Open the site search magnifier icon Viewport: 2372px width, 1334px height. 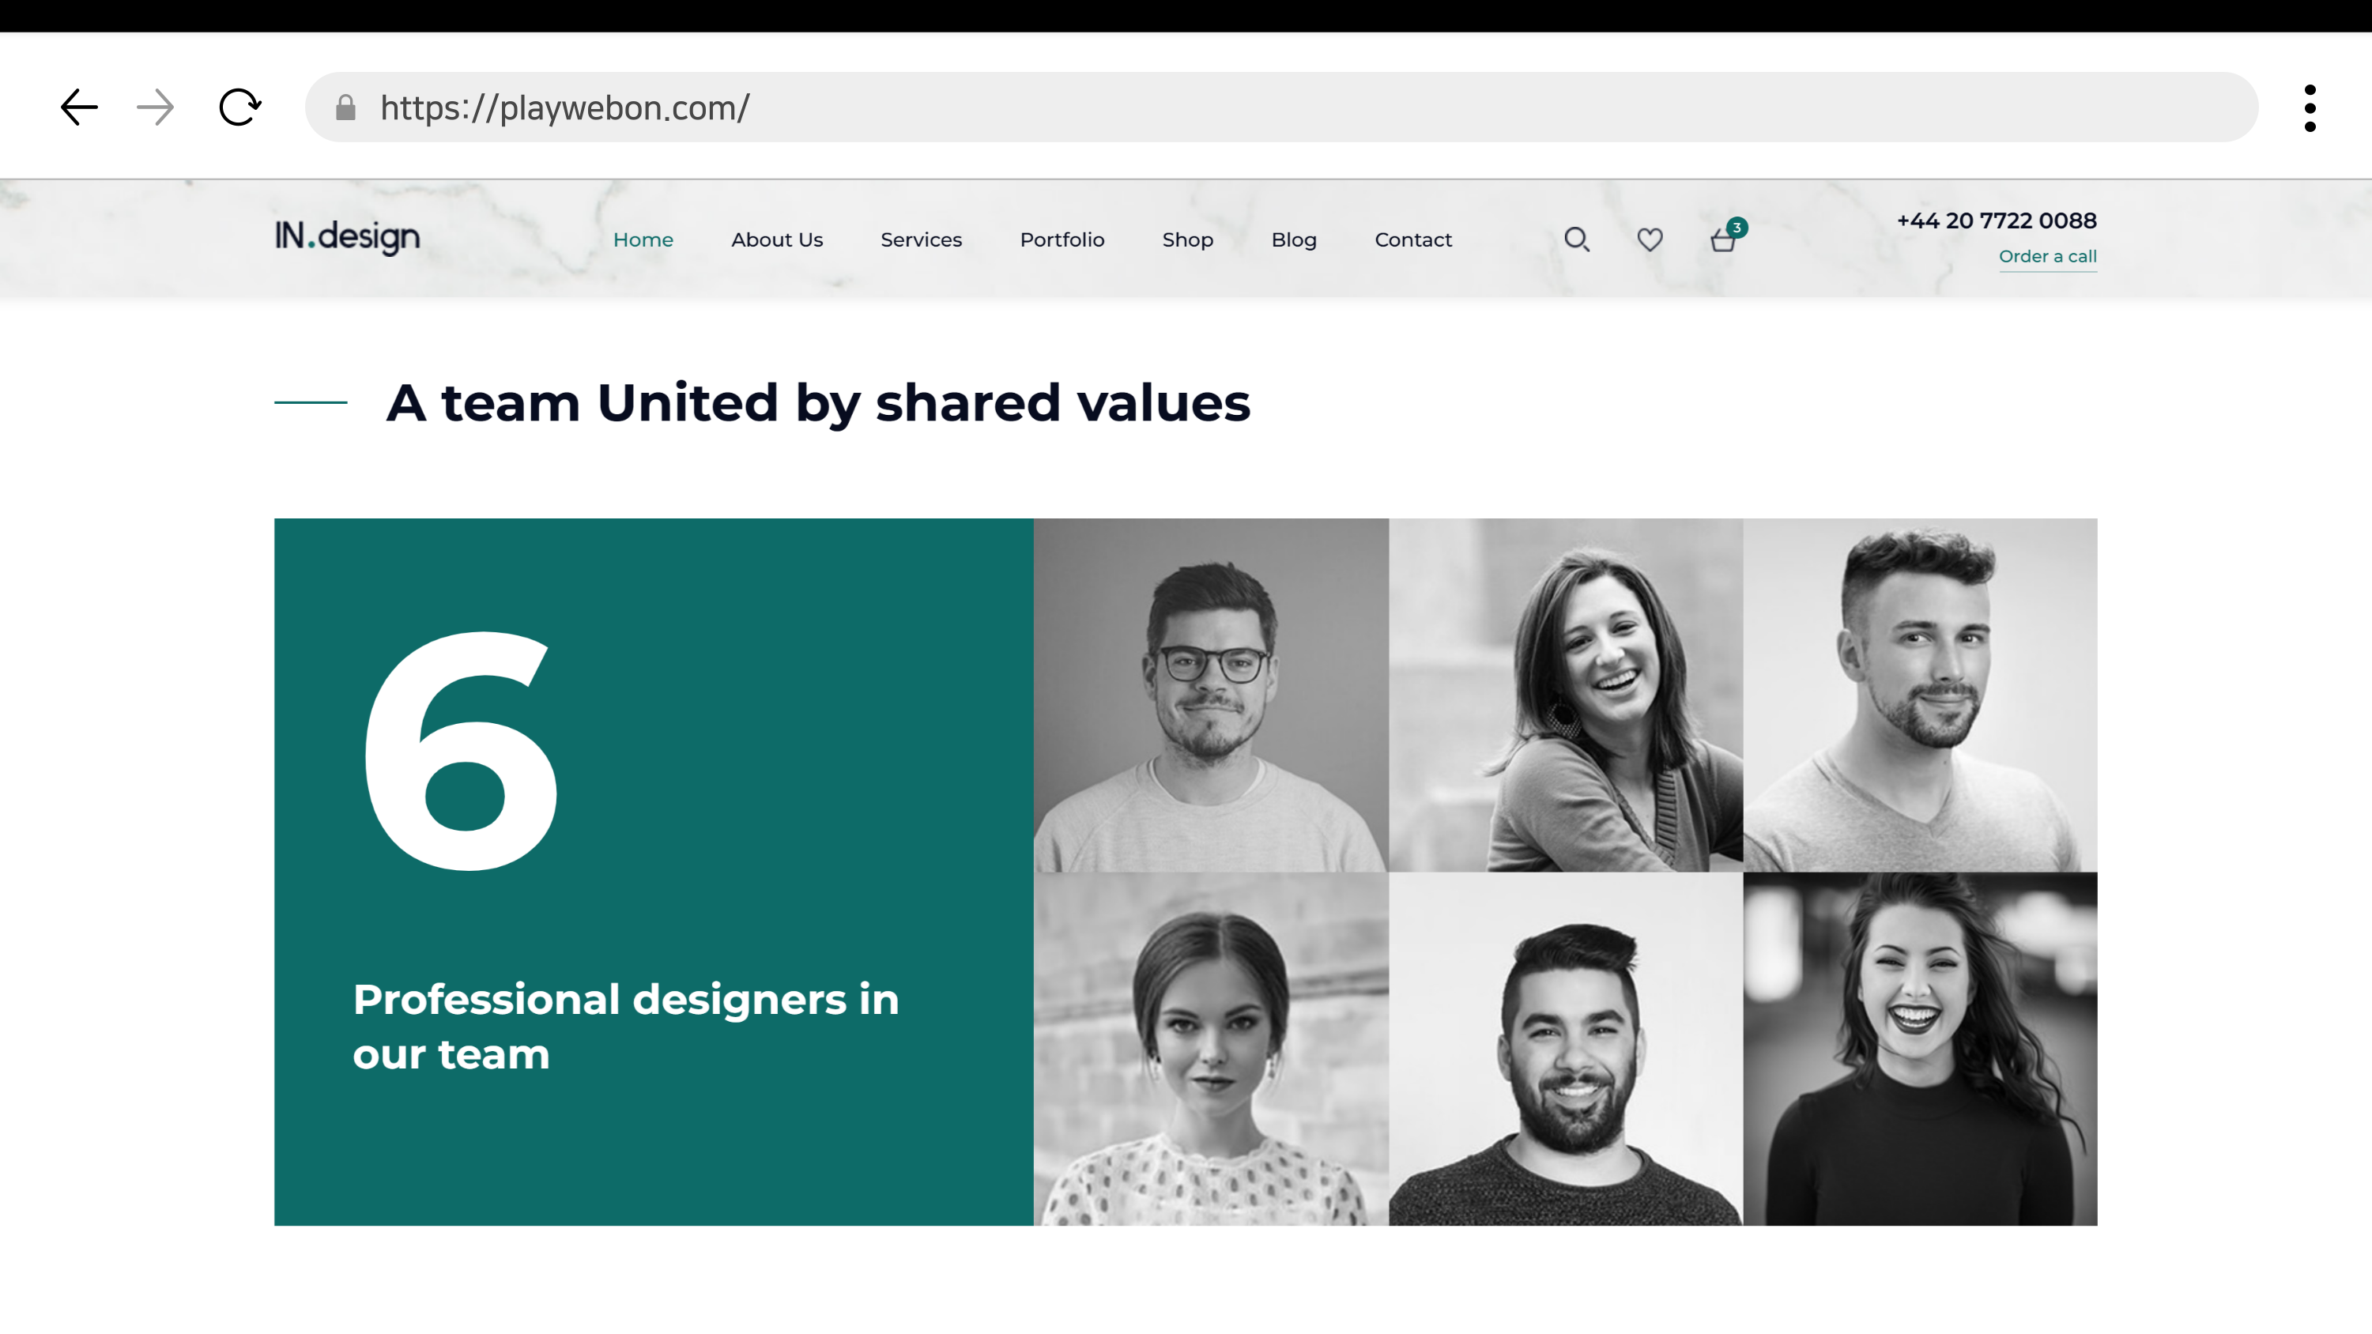click(x=1576, y=239)
